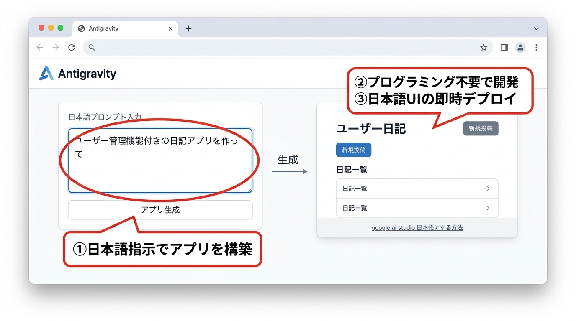
Task: Click the back navigation arrow
Action: point(40,47)
